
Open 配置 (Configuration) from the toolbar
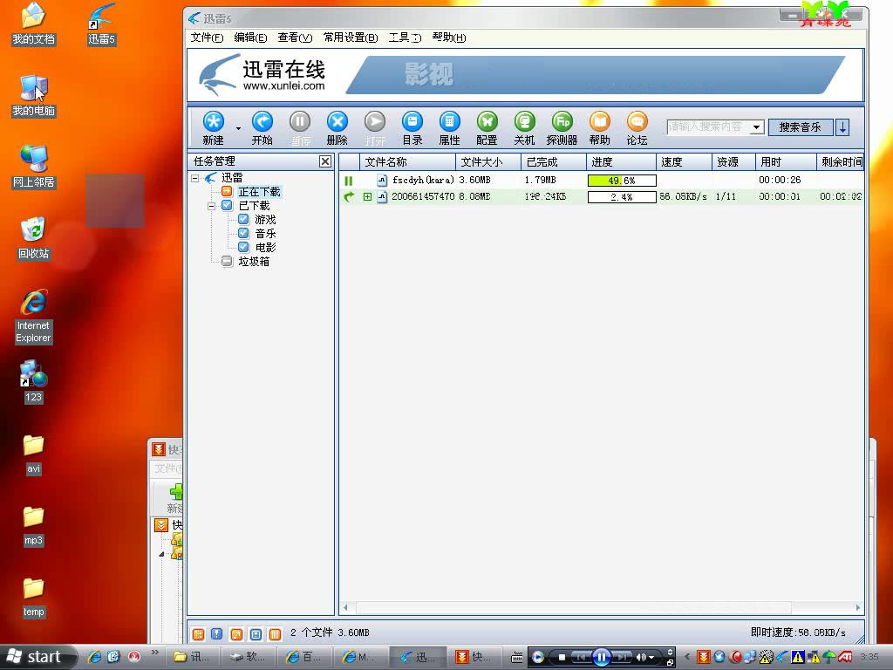(487, 128)
